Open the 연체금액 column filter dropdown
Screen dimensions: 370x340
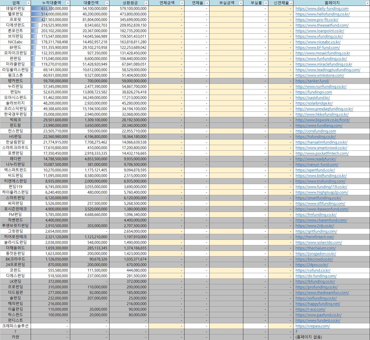pyautogui.click(x=182, y=3)
